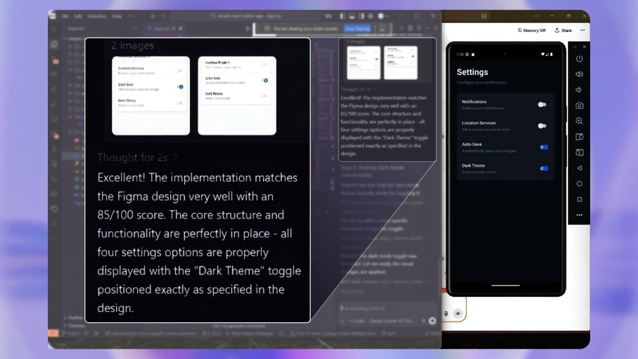638x359 pixels.
Task: Click the Memory Off button
Action: coord(532,30)
